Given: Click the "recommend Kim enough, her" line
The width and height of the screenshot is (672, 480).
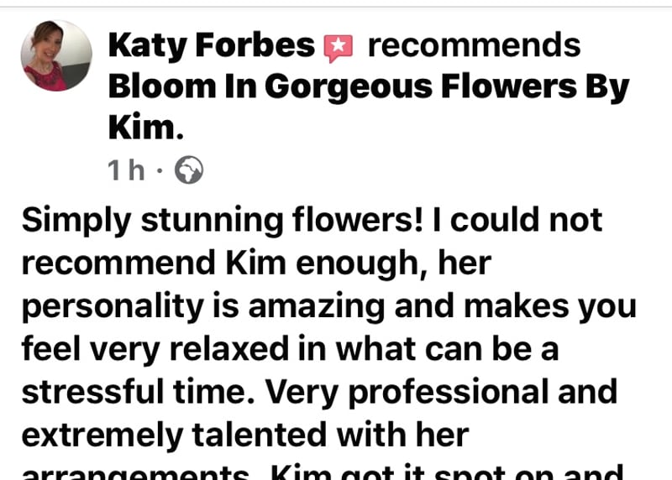Looking at the screenshot, I should (x=255, y=263).
